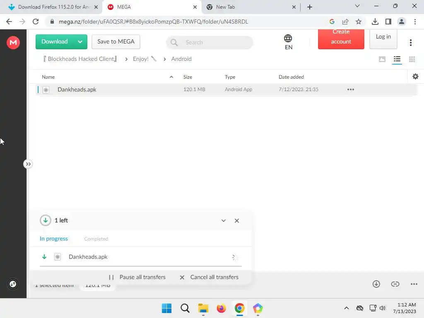Click the bottom-bar download icon
424x318 pixels.
[376, 284]
